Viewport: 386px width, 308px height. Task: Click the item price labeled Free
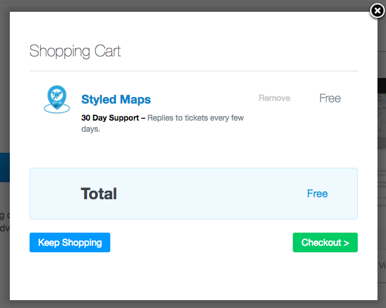330,98
